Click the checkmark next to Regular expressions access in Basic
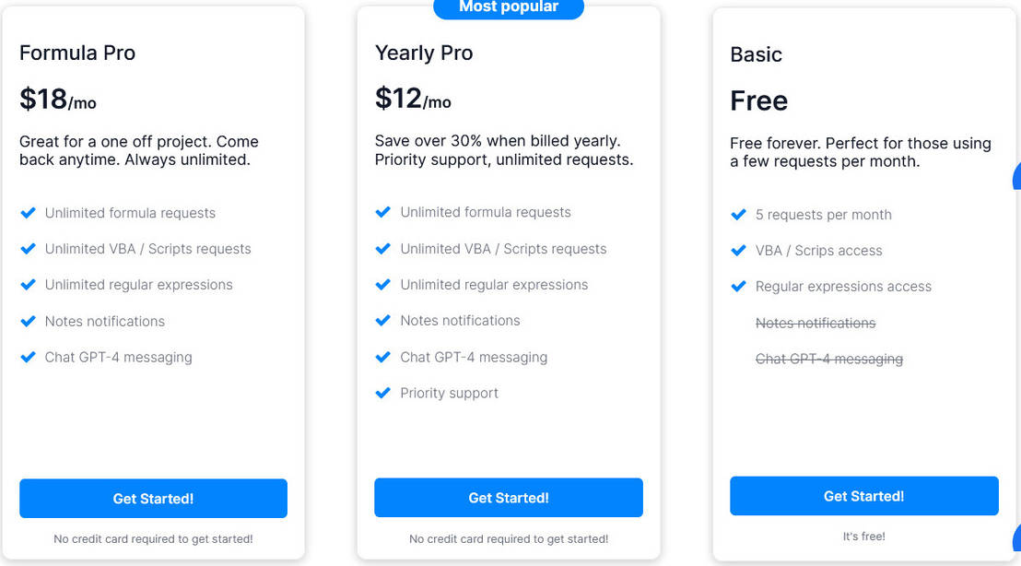This screenshot has height=566, width=1021. click(x=739, y=287)
